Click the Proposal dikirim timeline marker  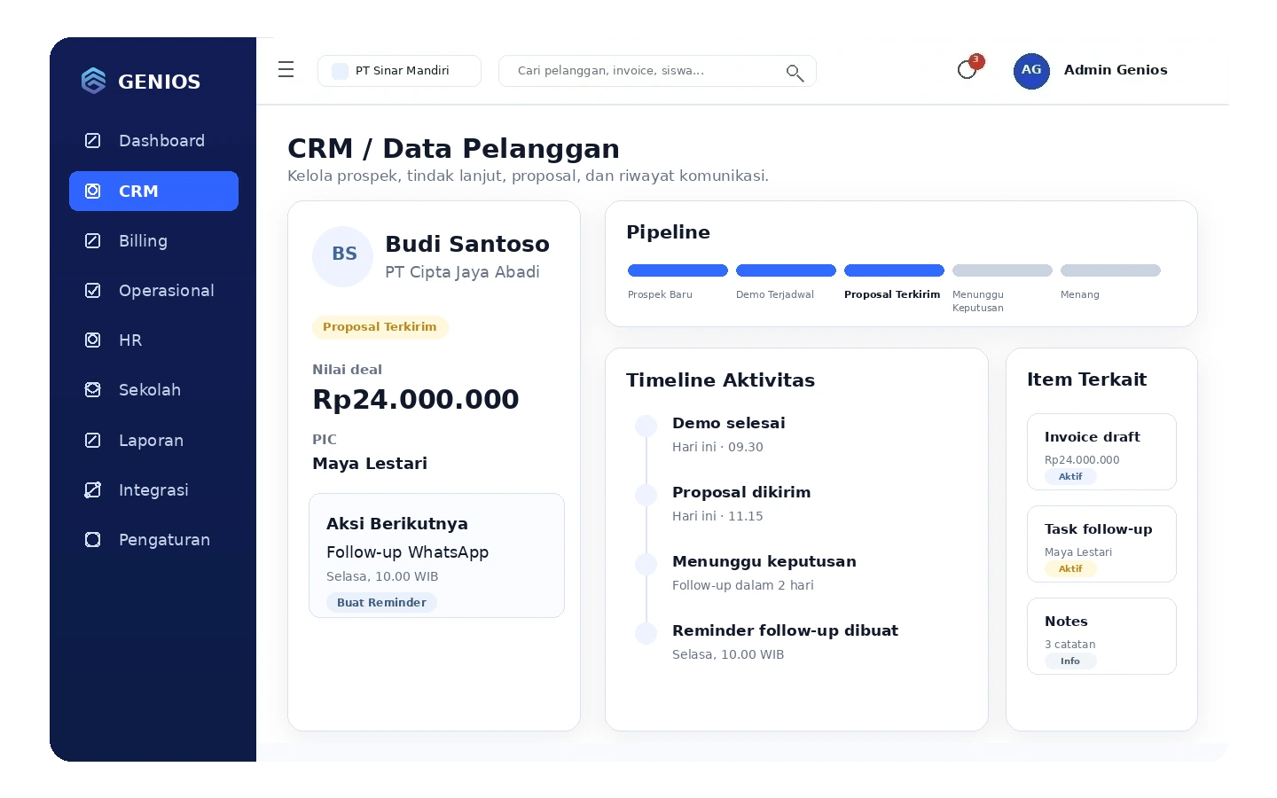pyautogui.click(x=646, y=495)
